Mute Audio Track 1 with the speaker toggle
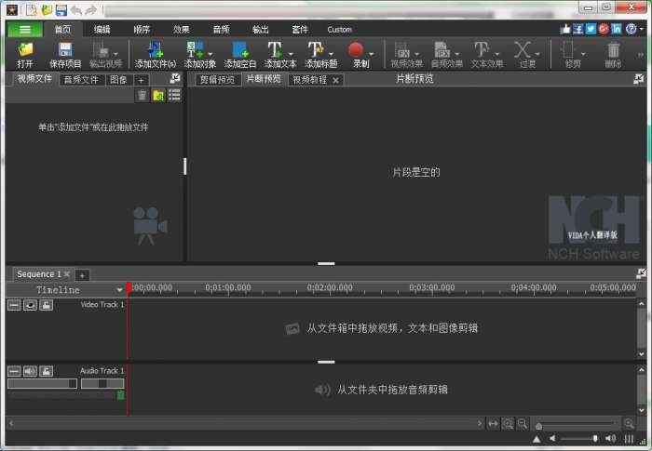 (x=30, y=371)
